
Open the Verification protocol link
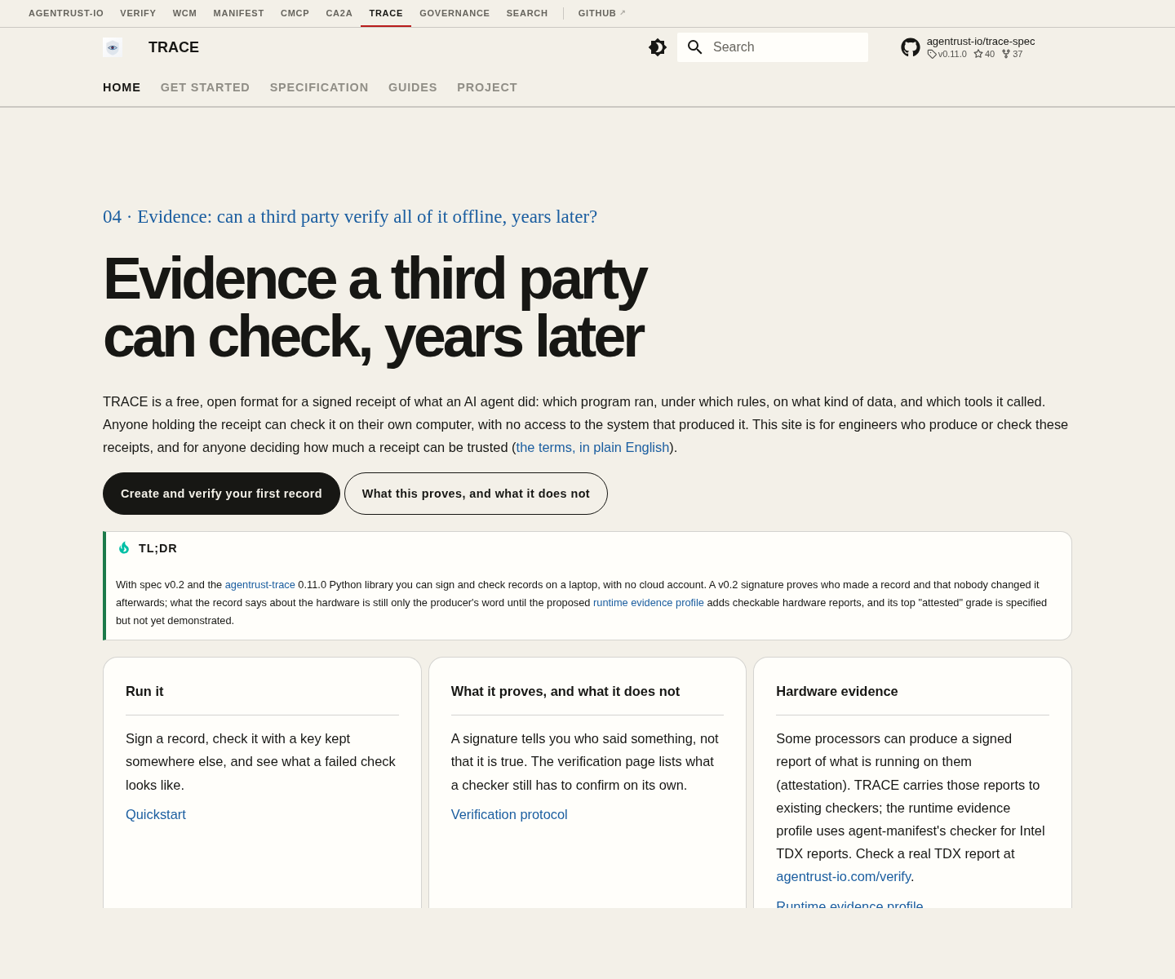(x=509, y=814)
